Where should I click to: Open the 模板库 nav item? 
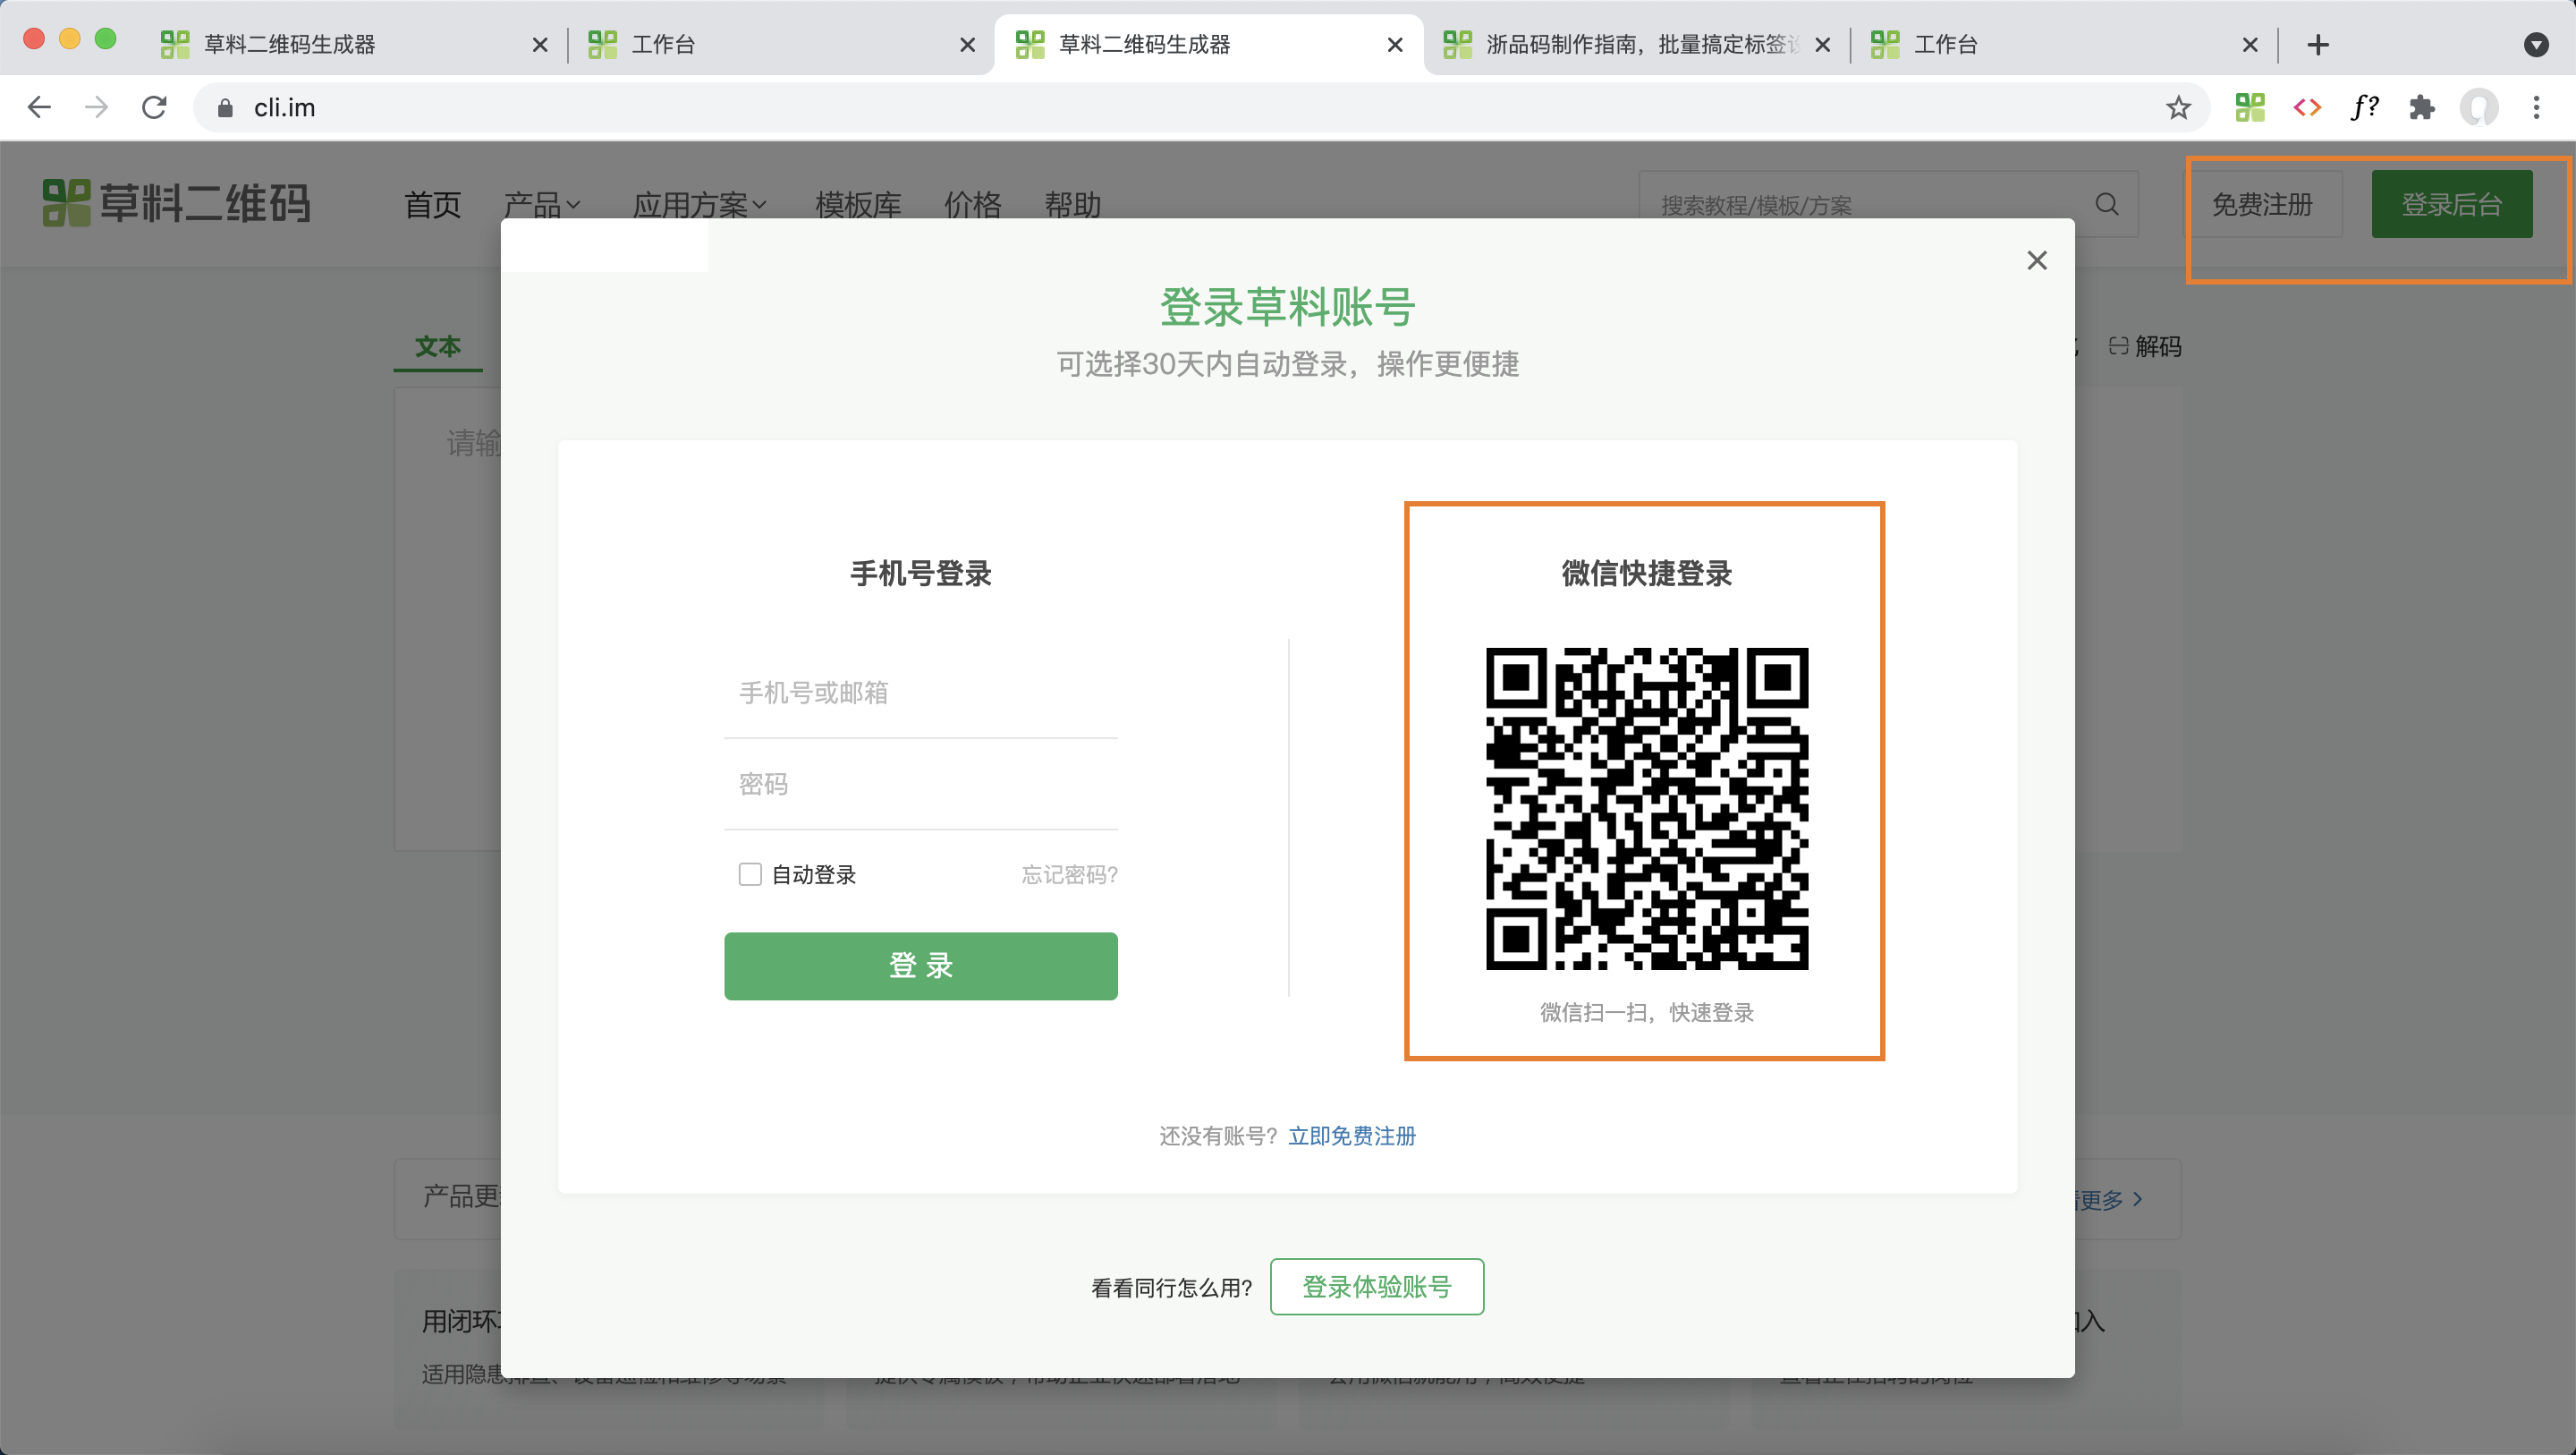(857, 204)
